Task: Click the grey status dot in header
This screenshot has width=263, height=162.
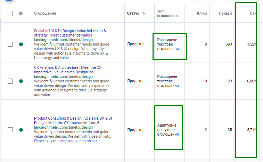Action: click(20, 13)
